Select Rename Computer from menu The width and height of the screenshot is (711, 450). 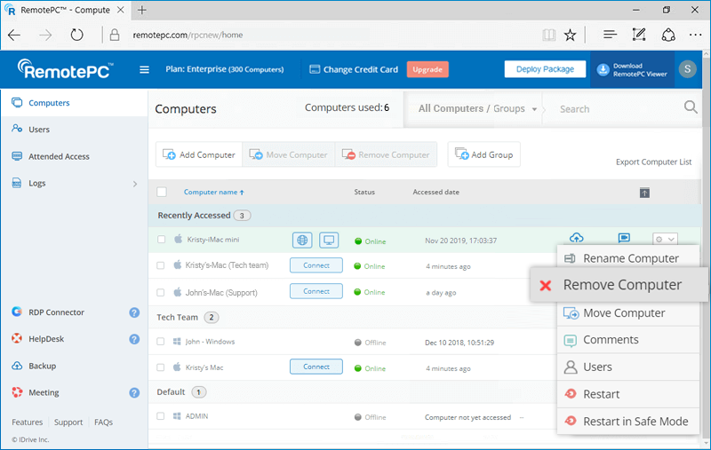628,258
